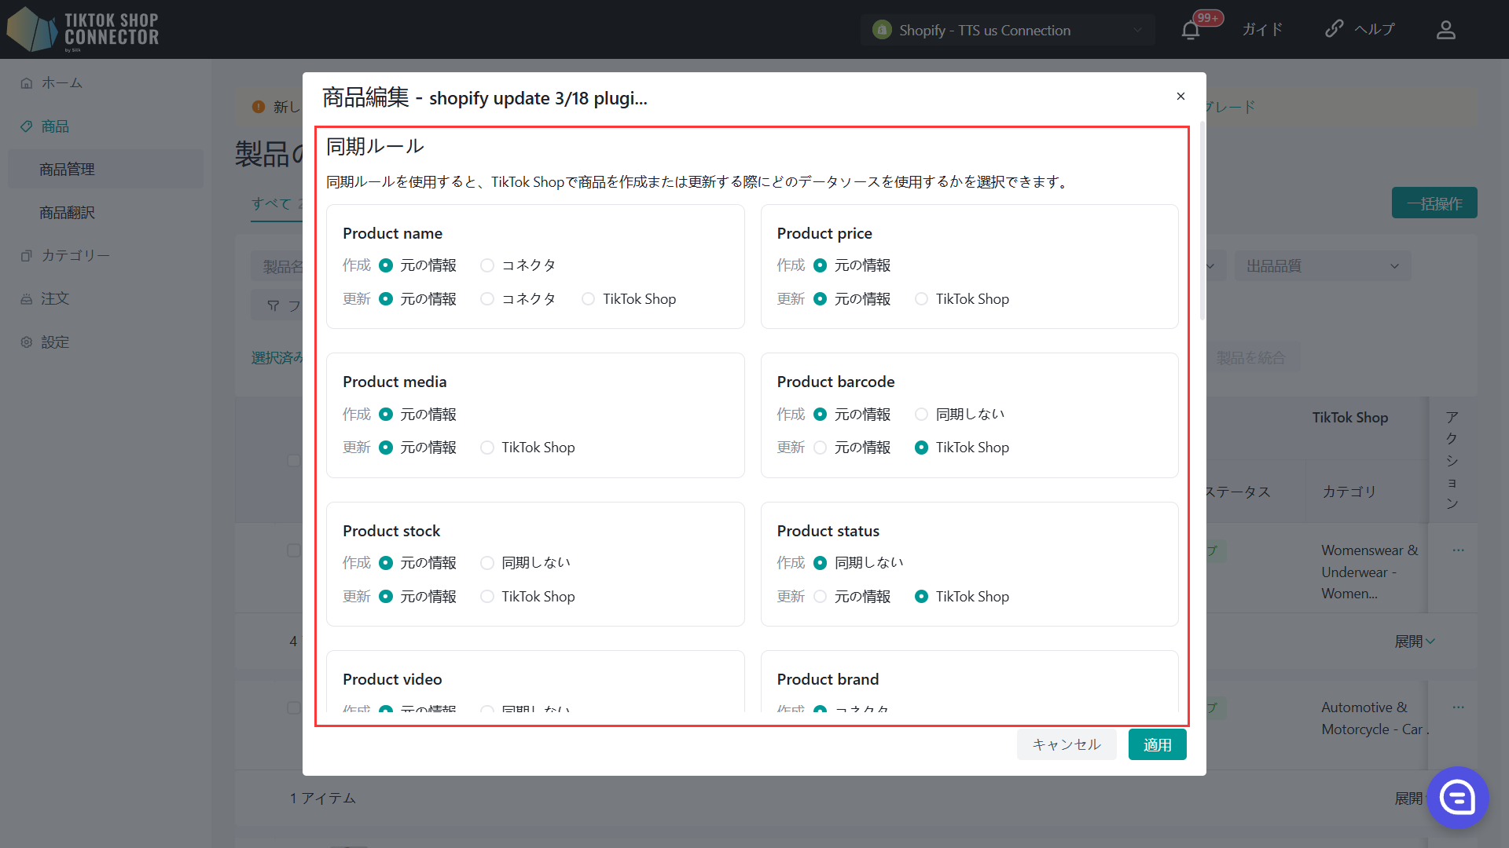This screenshot has height=848, width=1509.
Task: Select 元の情報 for Product price creation
Action: tap(820, 265)
